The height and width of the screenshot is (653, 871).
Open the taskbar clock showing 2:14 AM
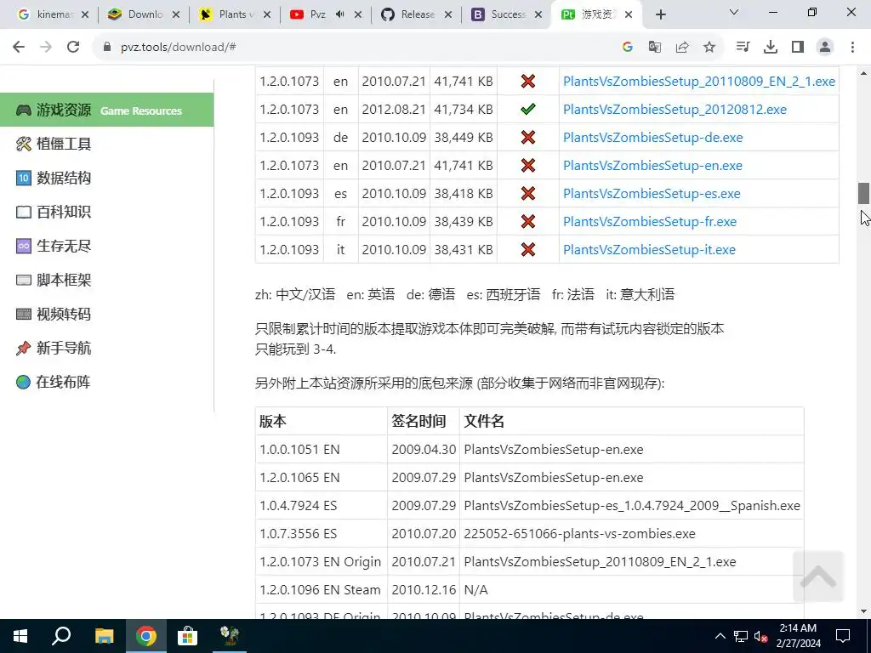(x=798, y=636)
